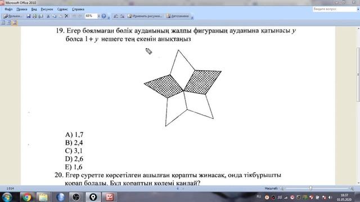Image resolution: width=360 pixels, height=202 pixels.
Task: Click the clock showing 01.05.2020
Action: tap(344, 197)
